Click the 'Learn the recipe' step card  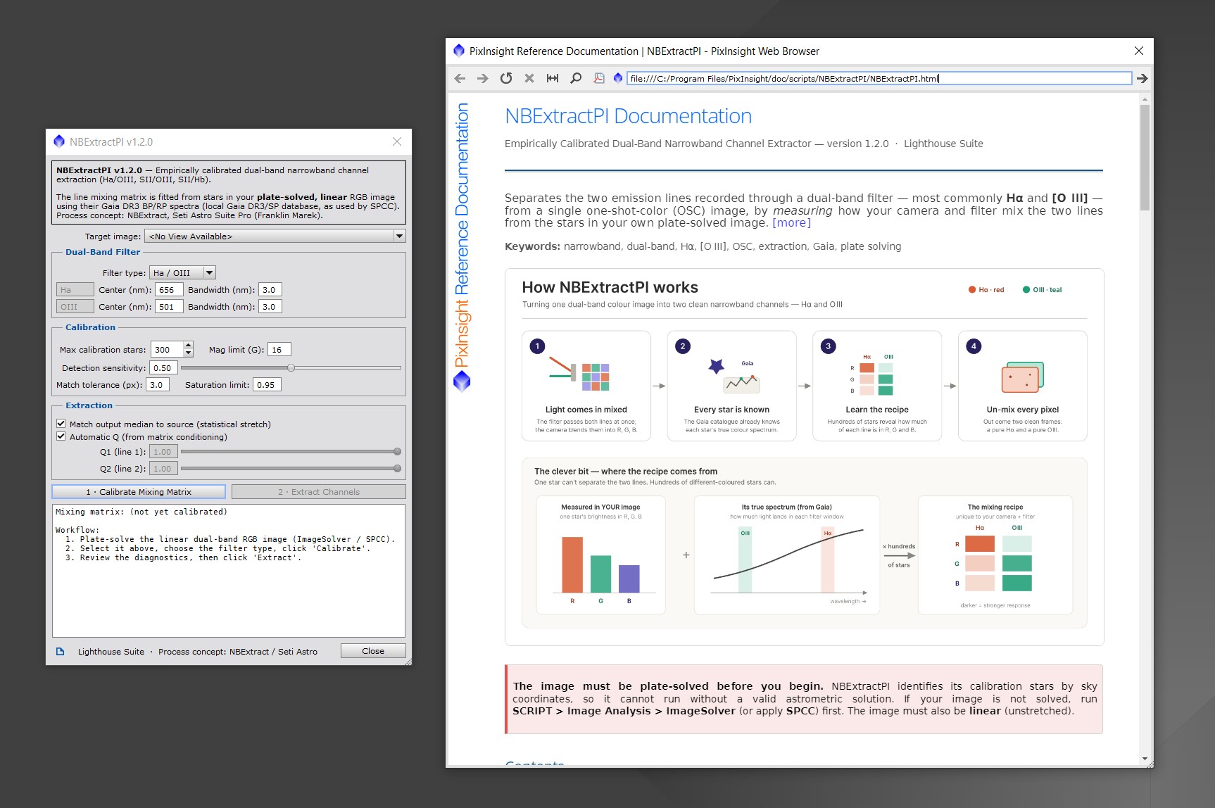[x=876, y=386]
